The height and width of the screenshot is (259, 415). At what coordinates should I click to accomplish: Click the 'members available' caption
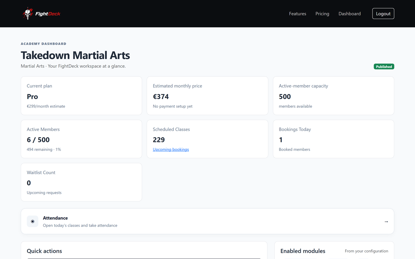[x=296, y=106]
